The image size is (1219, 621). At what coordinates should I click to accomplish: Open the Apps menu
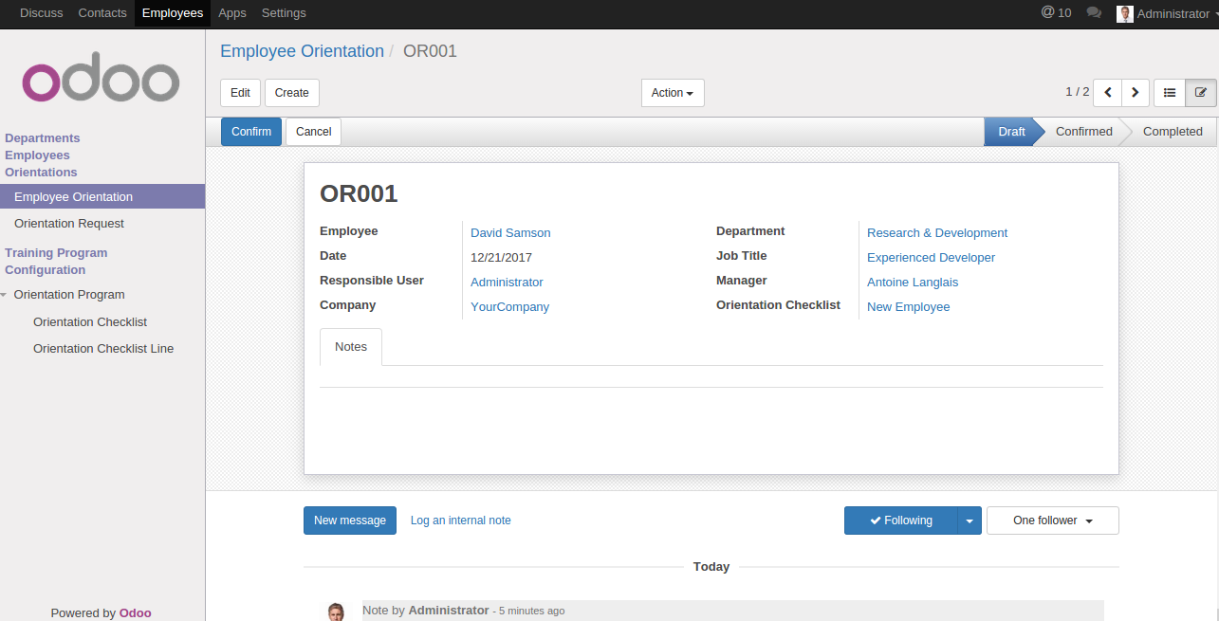232,13
